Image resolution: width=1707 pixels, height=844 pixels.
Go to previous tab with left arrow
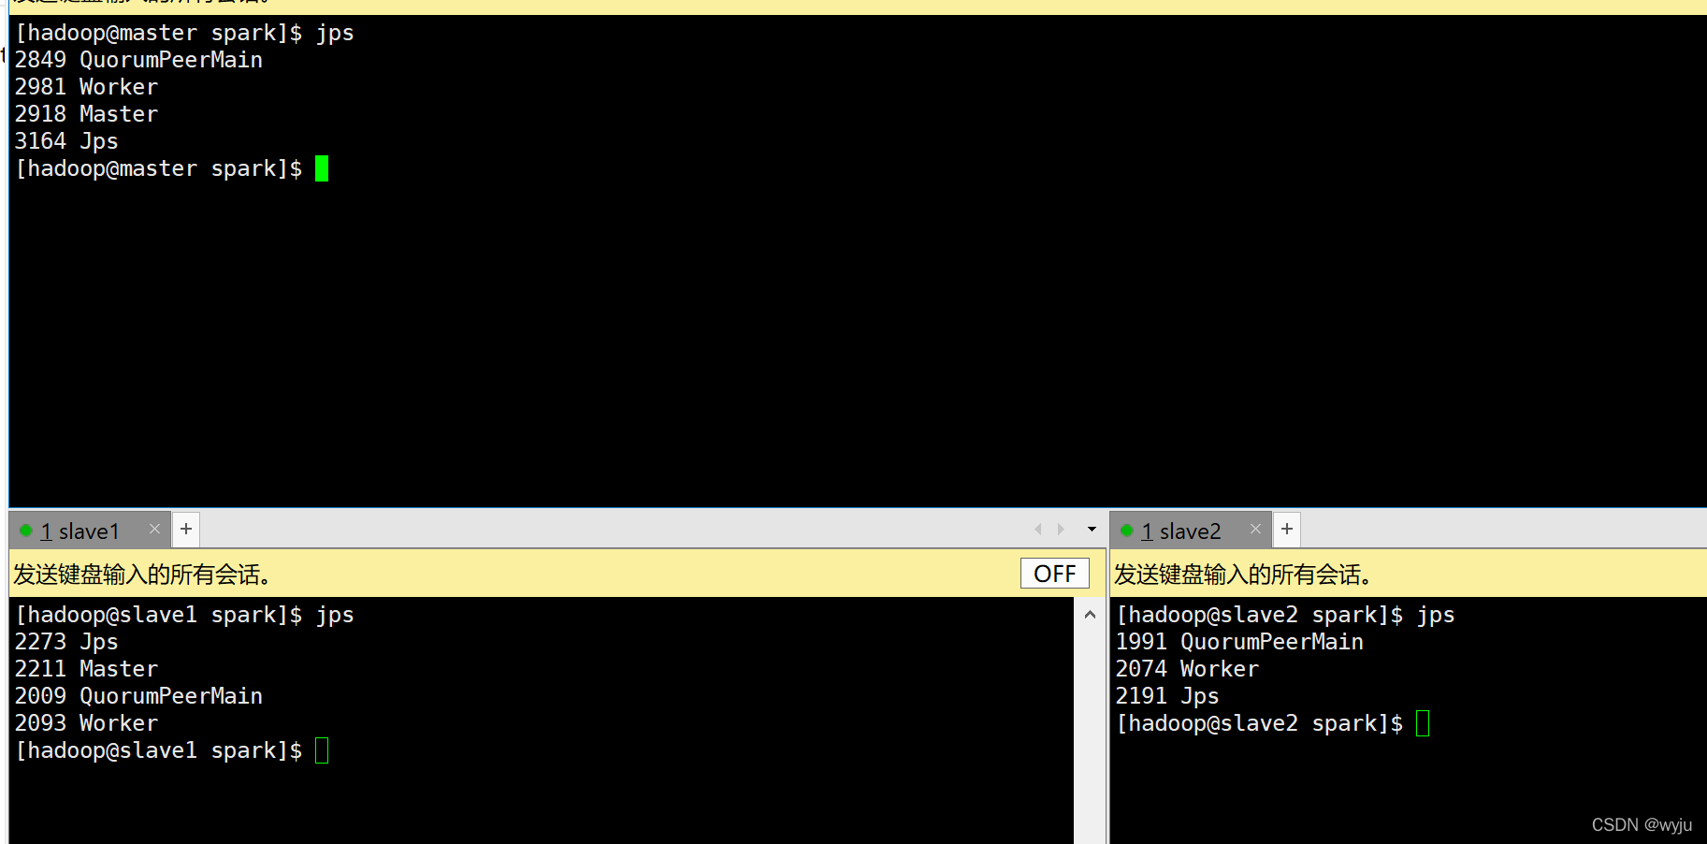pos(1038,530)
